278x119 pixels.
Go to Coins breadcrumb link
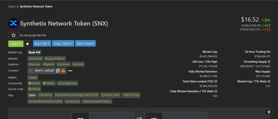(x=12, y=6)
